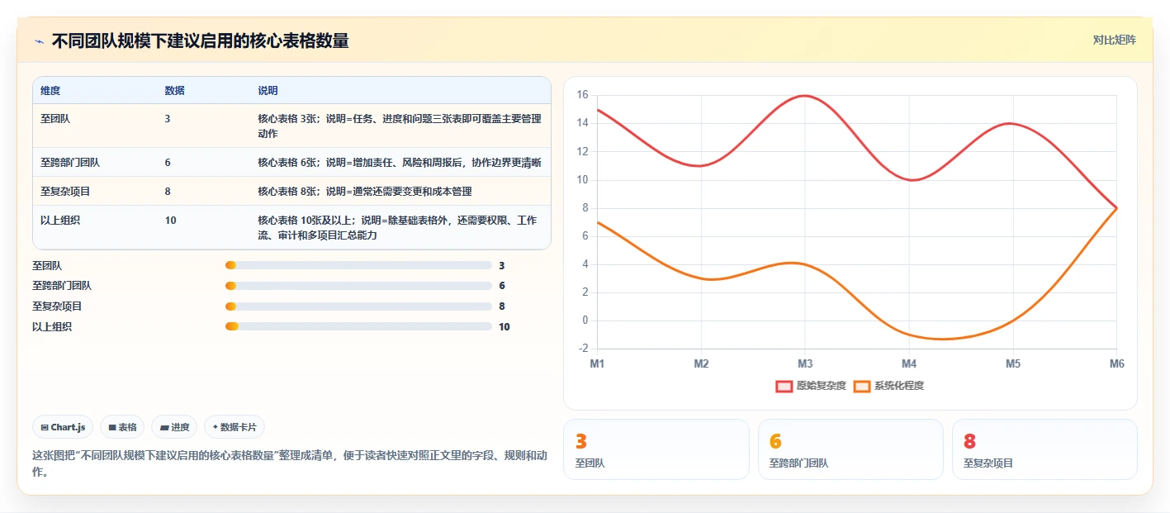Image resolution: width=1170 pixels, height=513 pixels.
Task: Click the summary paragraph starting 这张图把
Action: (289, 463)
